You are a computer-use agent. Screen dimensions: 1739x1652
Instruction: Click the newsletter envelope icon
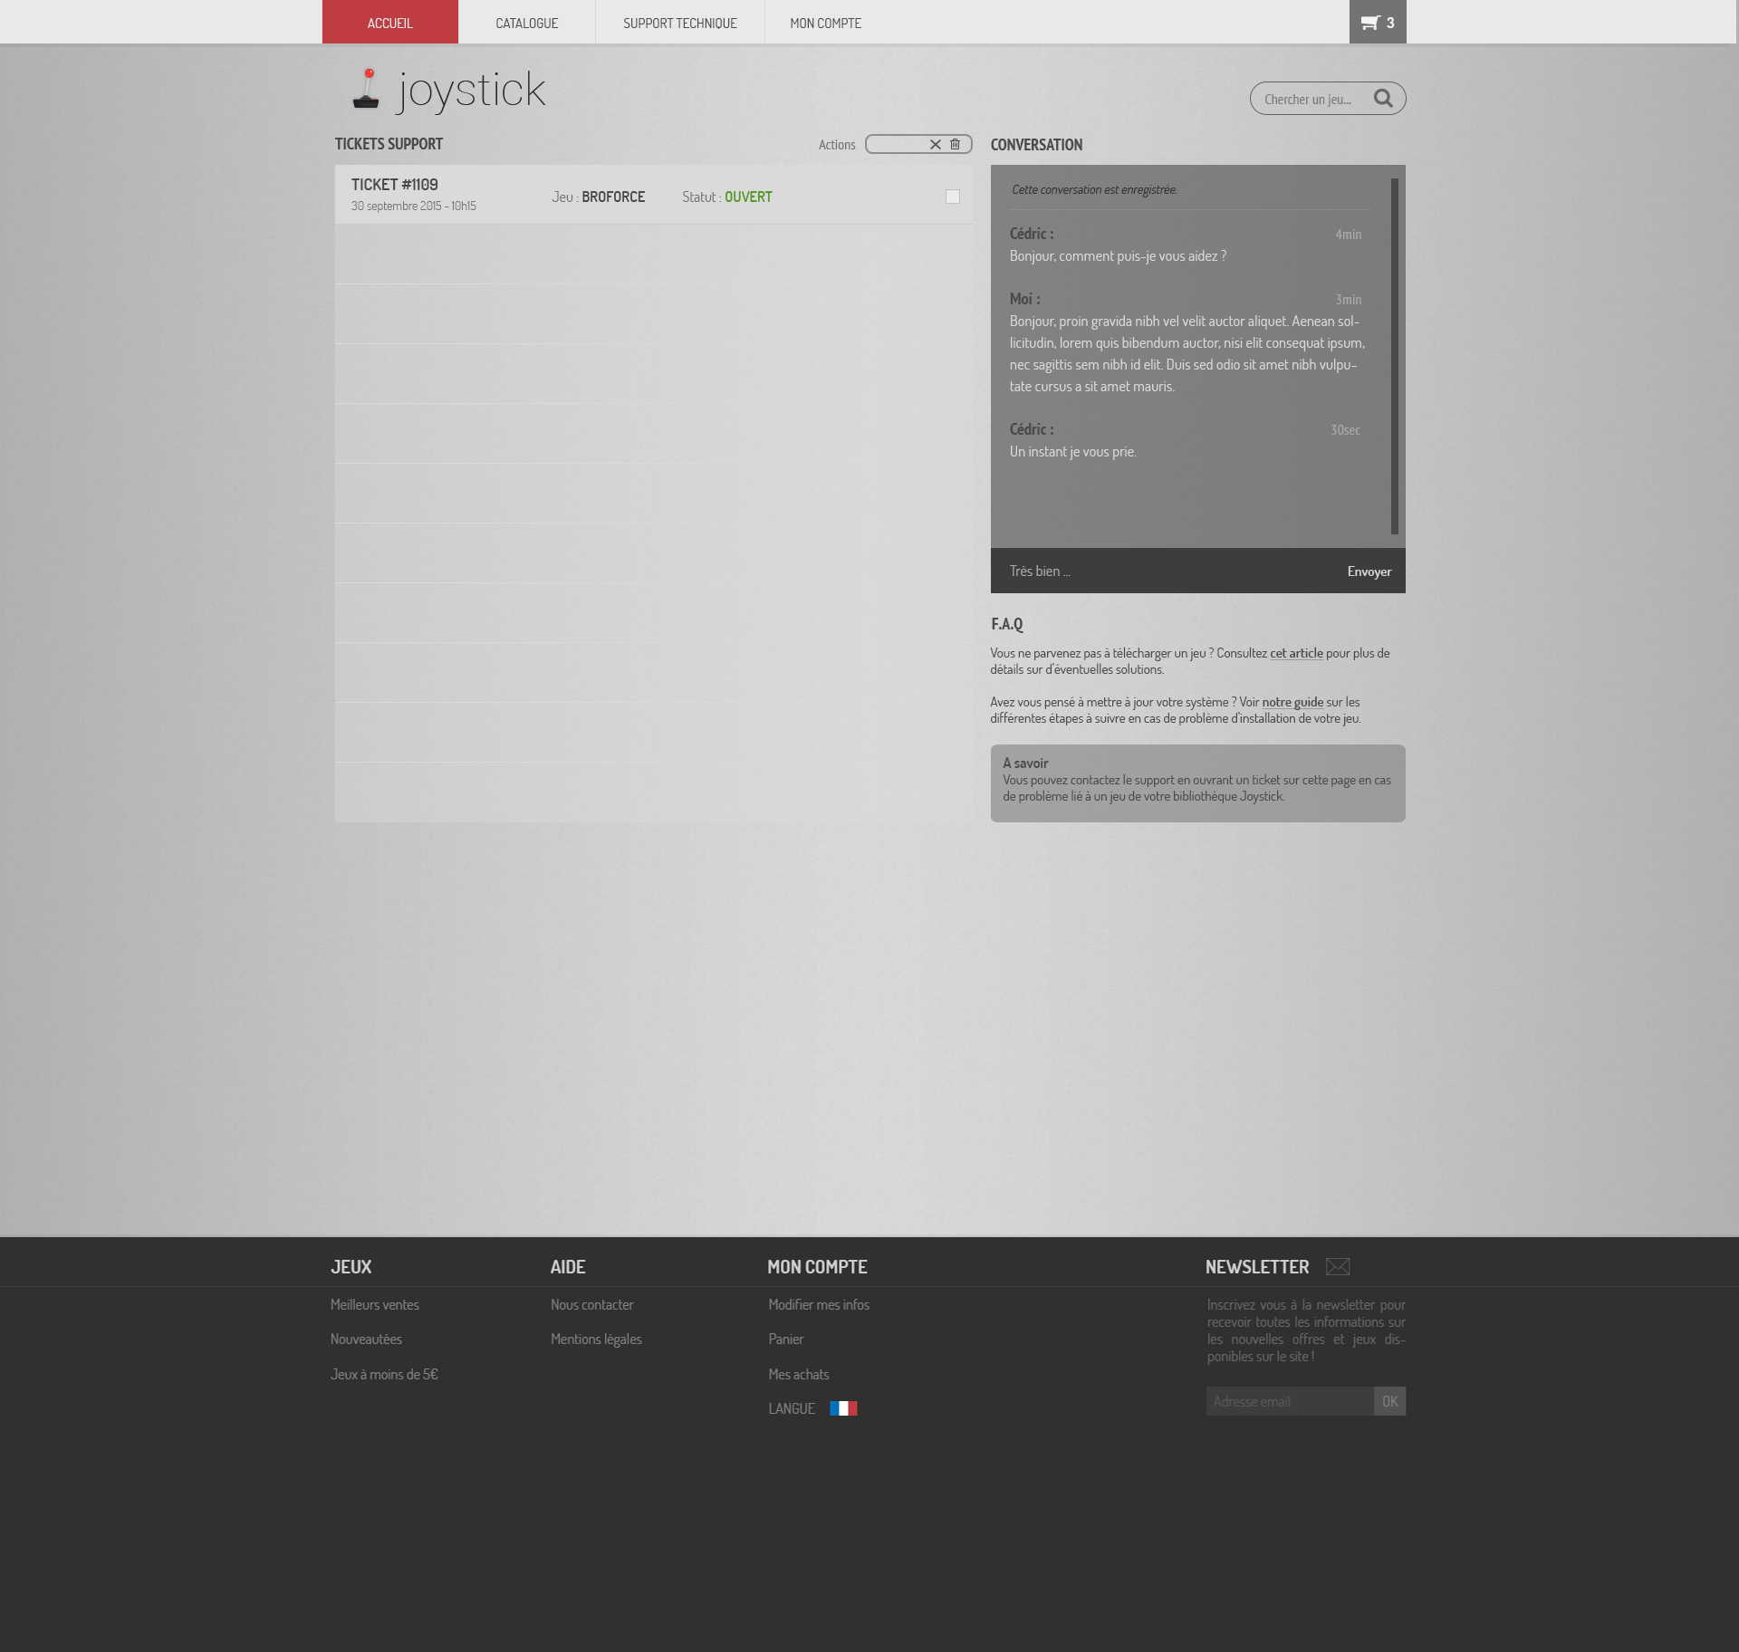pos(1338,1266)
